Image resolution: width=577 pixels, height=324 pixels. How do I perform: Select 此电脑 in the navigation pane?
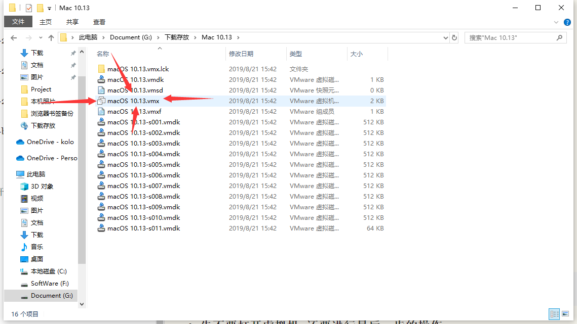point(35,174)
